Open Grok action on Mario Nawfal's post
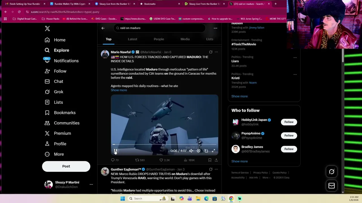The image size is (362, 203). 211,52
